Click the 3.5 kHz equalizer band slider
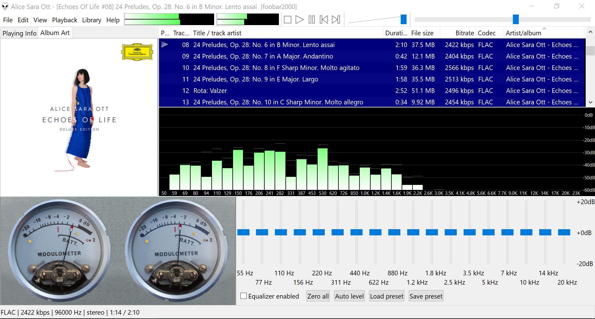 (x=470, y=232)
